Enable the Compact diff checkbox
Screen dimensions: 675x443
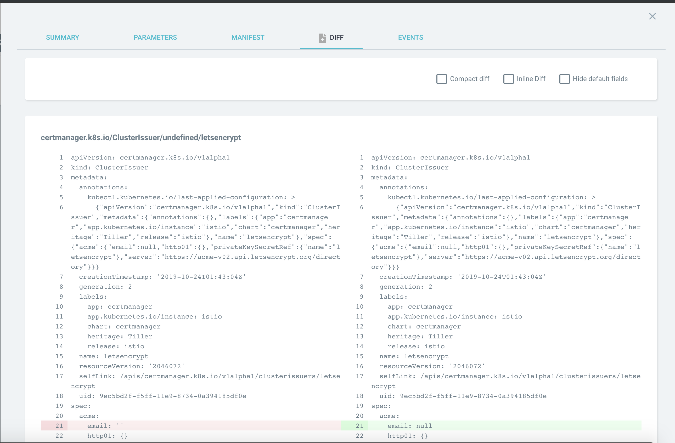[441, 79]
